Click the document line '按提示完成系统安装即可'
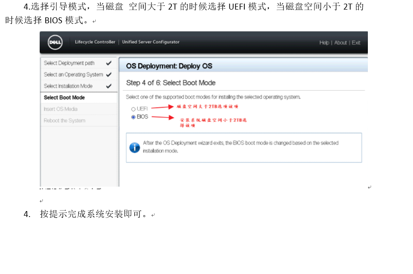413x274 pixels. [93, 214]
